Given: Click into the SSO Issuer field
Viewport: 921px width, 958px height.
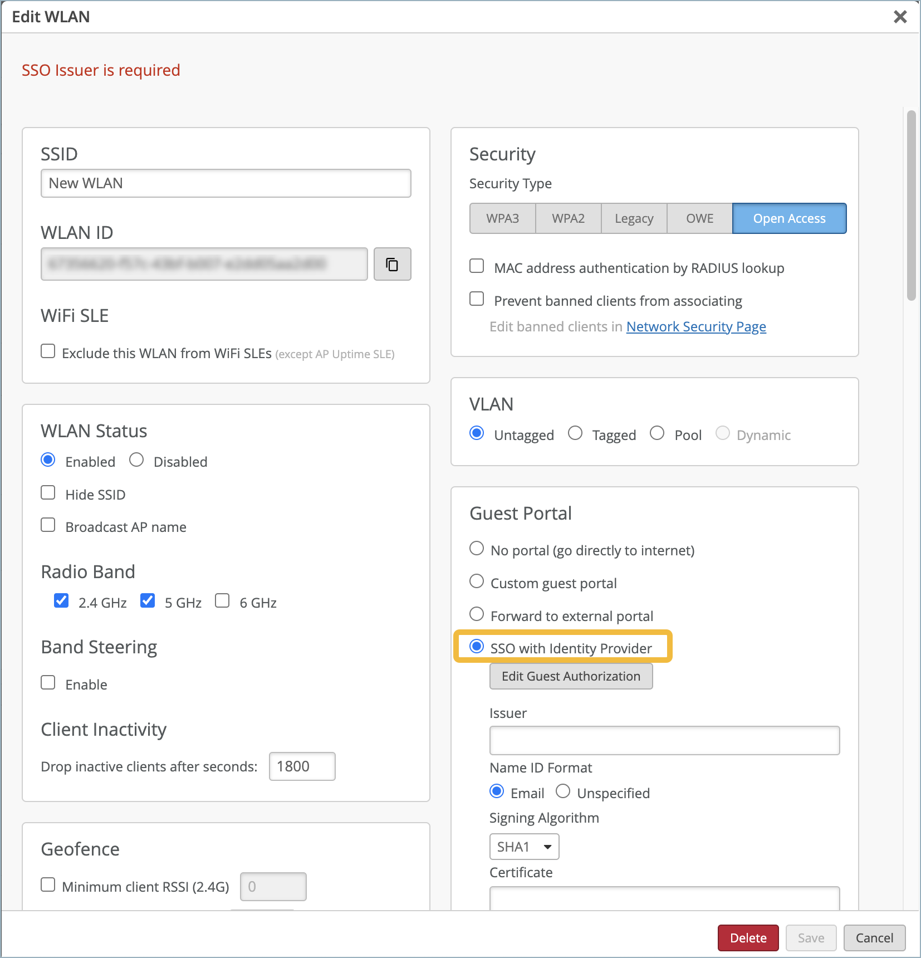Looking at the screenshot, I should [x=664, y=740].
